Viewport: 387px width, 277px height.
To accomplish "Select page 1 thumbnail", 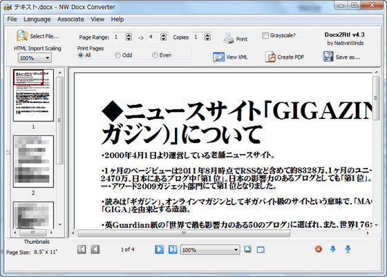I will [x=33, y=95].
